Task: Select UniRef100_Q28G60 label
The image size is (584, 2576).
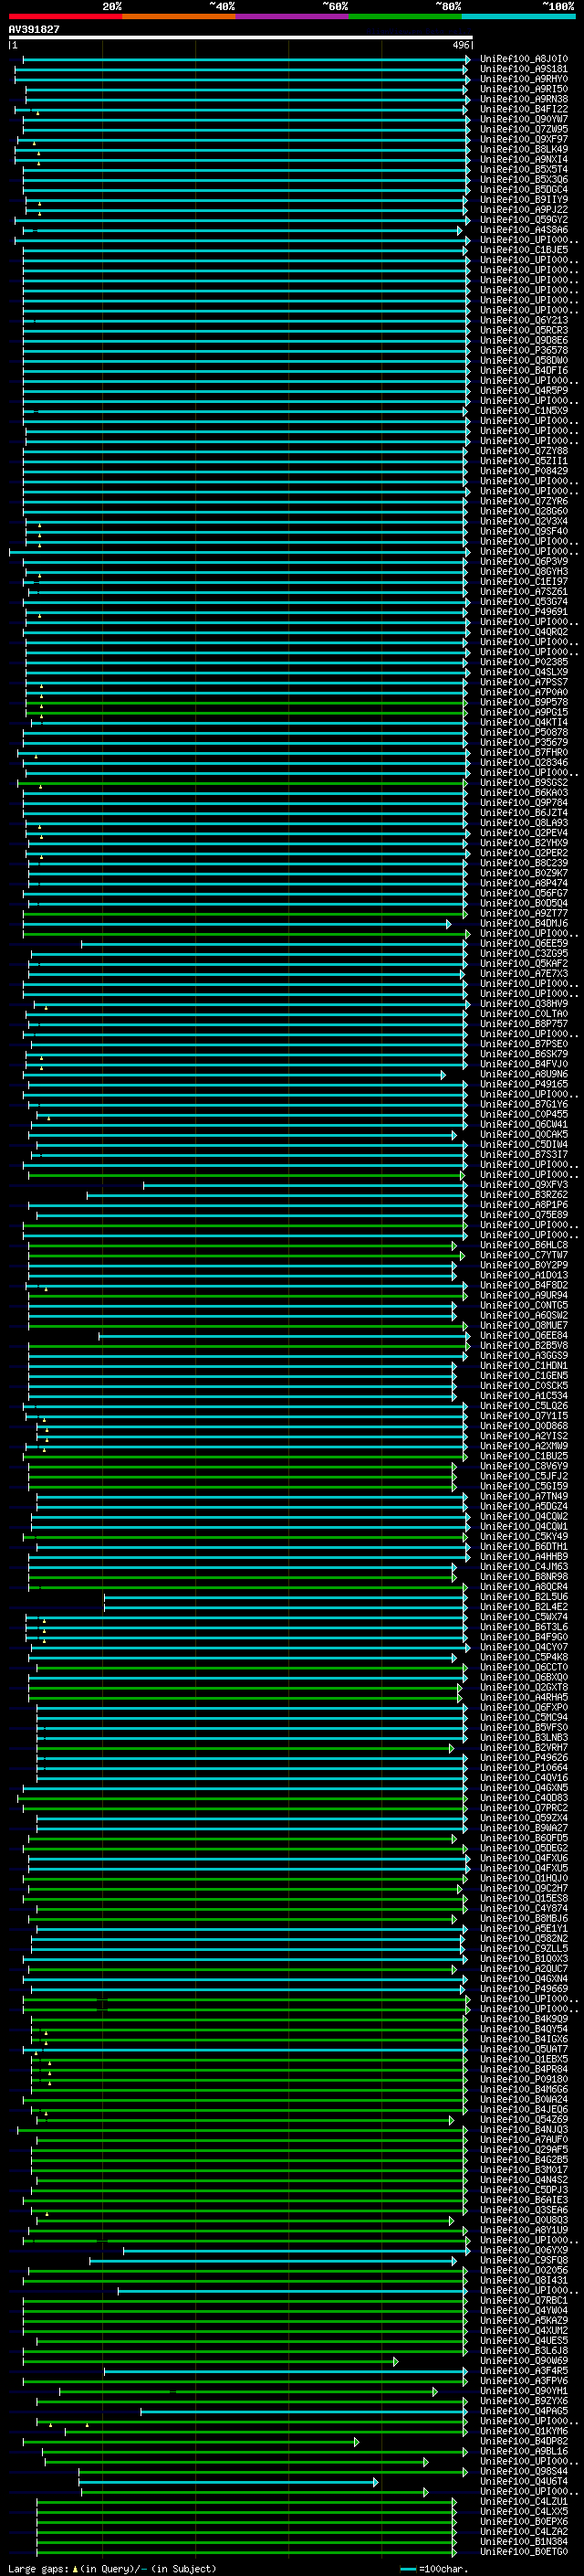Action: [523, 512]
